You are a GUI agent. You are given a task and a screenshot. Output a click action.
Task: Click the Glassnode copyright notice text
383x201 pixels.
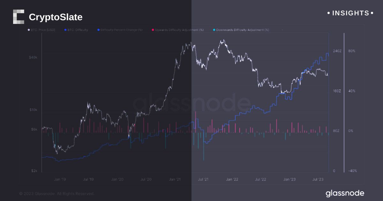56,194
